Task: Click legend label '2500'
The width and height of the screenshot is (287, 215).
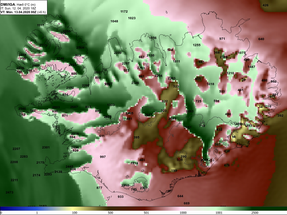Action: click(x=255, y=213)
